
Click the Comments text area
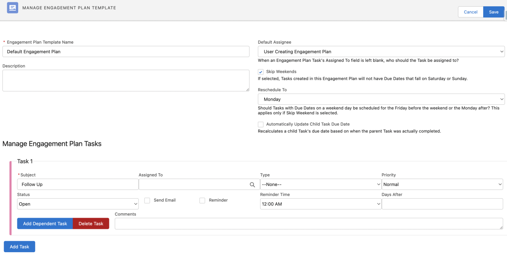click(309, 224)
